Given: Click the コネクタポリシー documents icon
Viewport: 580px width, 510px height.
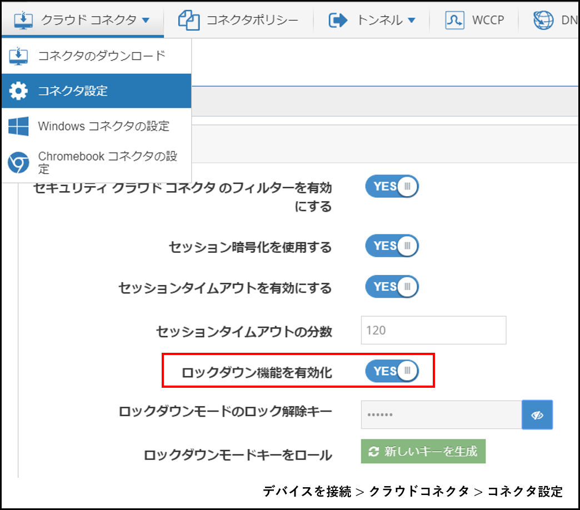Looking at the screenshot, I should click(x=189, y=20).
